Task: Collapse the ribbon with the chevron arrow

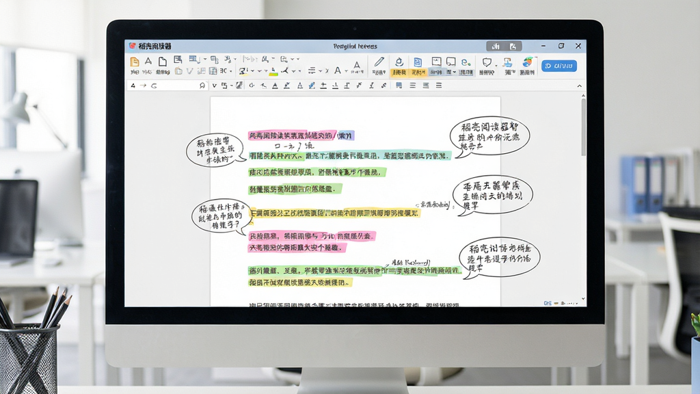Action: (580, 86)
